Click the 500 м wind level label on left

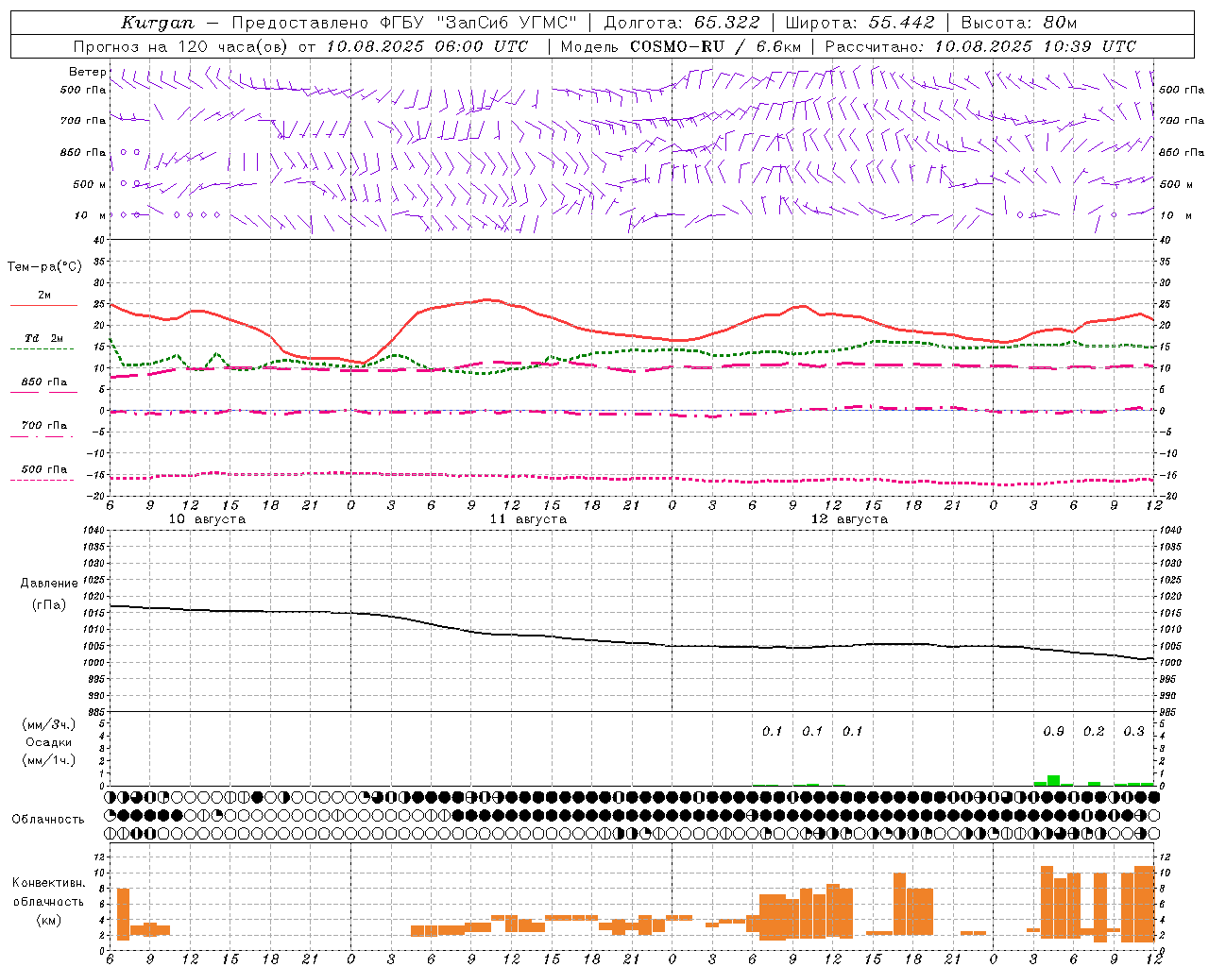90,184
